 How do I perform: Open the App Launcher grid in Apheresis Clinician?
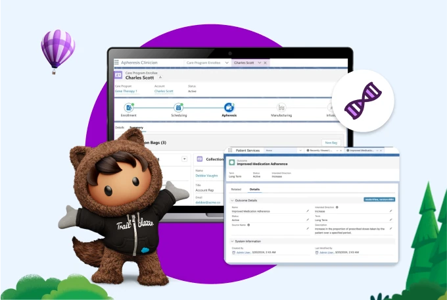pos(116,63)
